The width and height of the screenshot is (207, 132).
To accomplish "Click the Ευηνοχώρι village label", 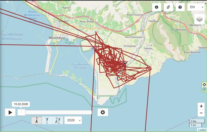I will tap(130, 46).
